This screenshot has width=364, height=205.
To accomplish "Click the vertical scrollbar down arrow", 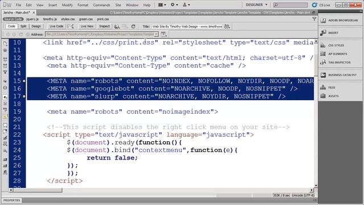I will [x=316, y=186].
